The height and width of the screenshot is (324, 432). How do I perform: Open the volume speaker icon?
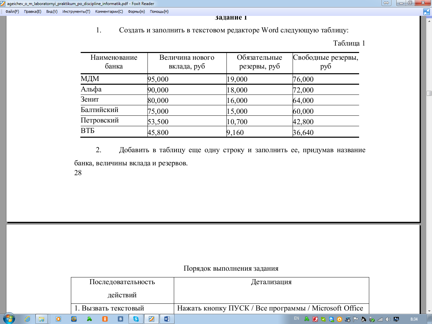click(x=388, y=319)
